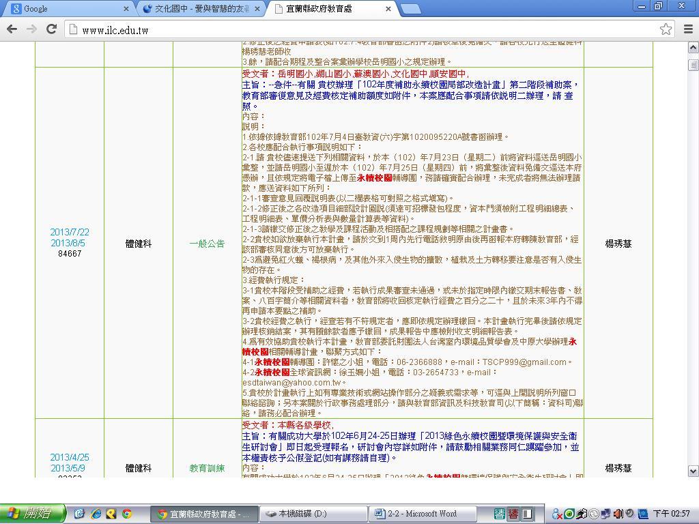Screen dimensions: 699x524
Task: Click the browser forward arrow
Action: point(31,29)
